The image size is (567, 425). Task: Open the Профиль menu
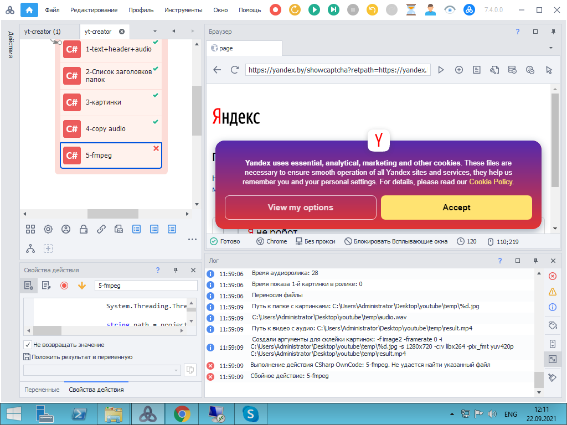tap(141, 10)
